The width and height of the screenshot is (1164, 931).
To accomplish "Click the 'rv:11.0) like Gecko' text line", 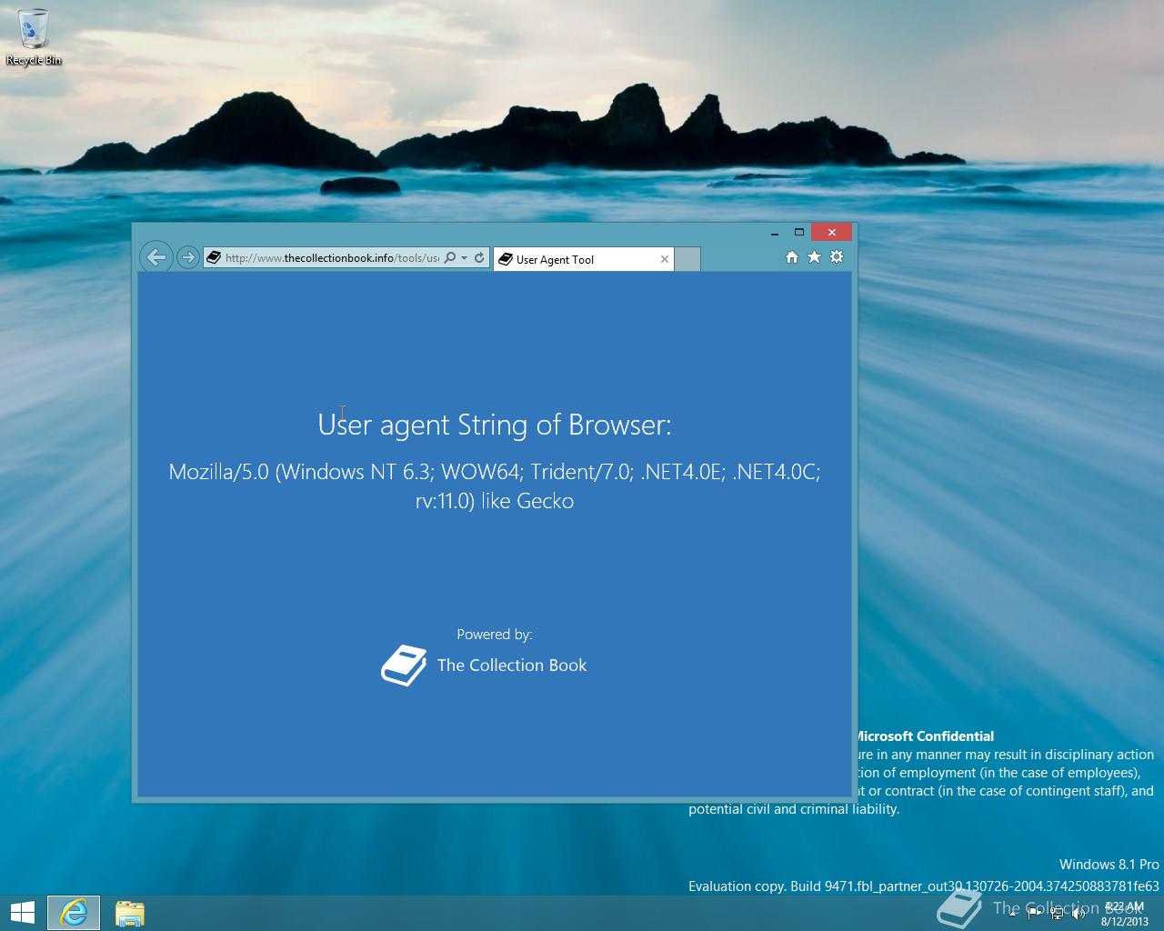I will 495,501.
